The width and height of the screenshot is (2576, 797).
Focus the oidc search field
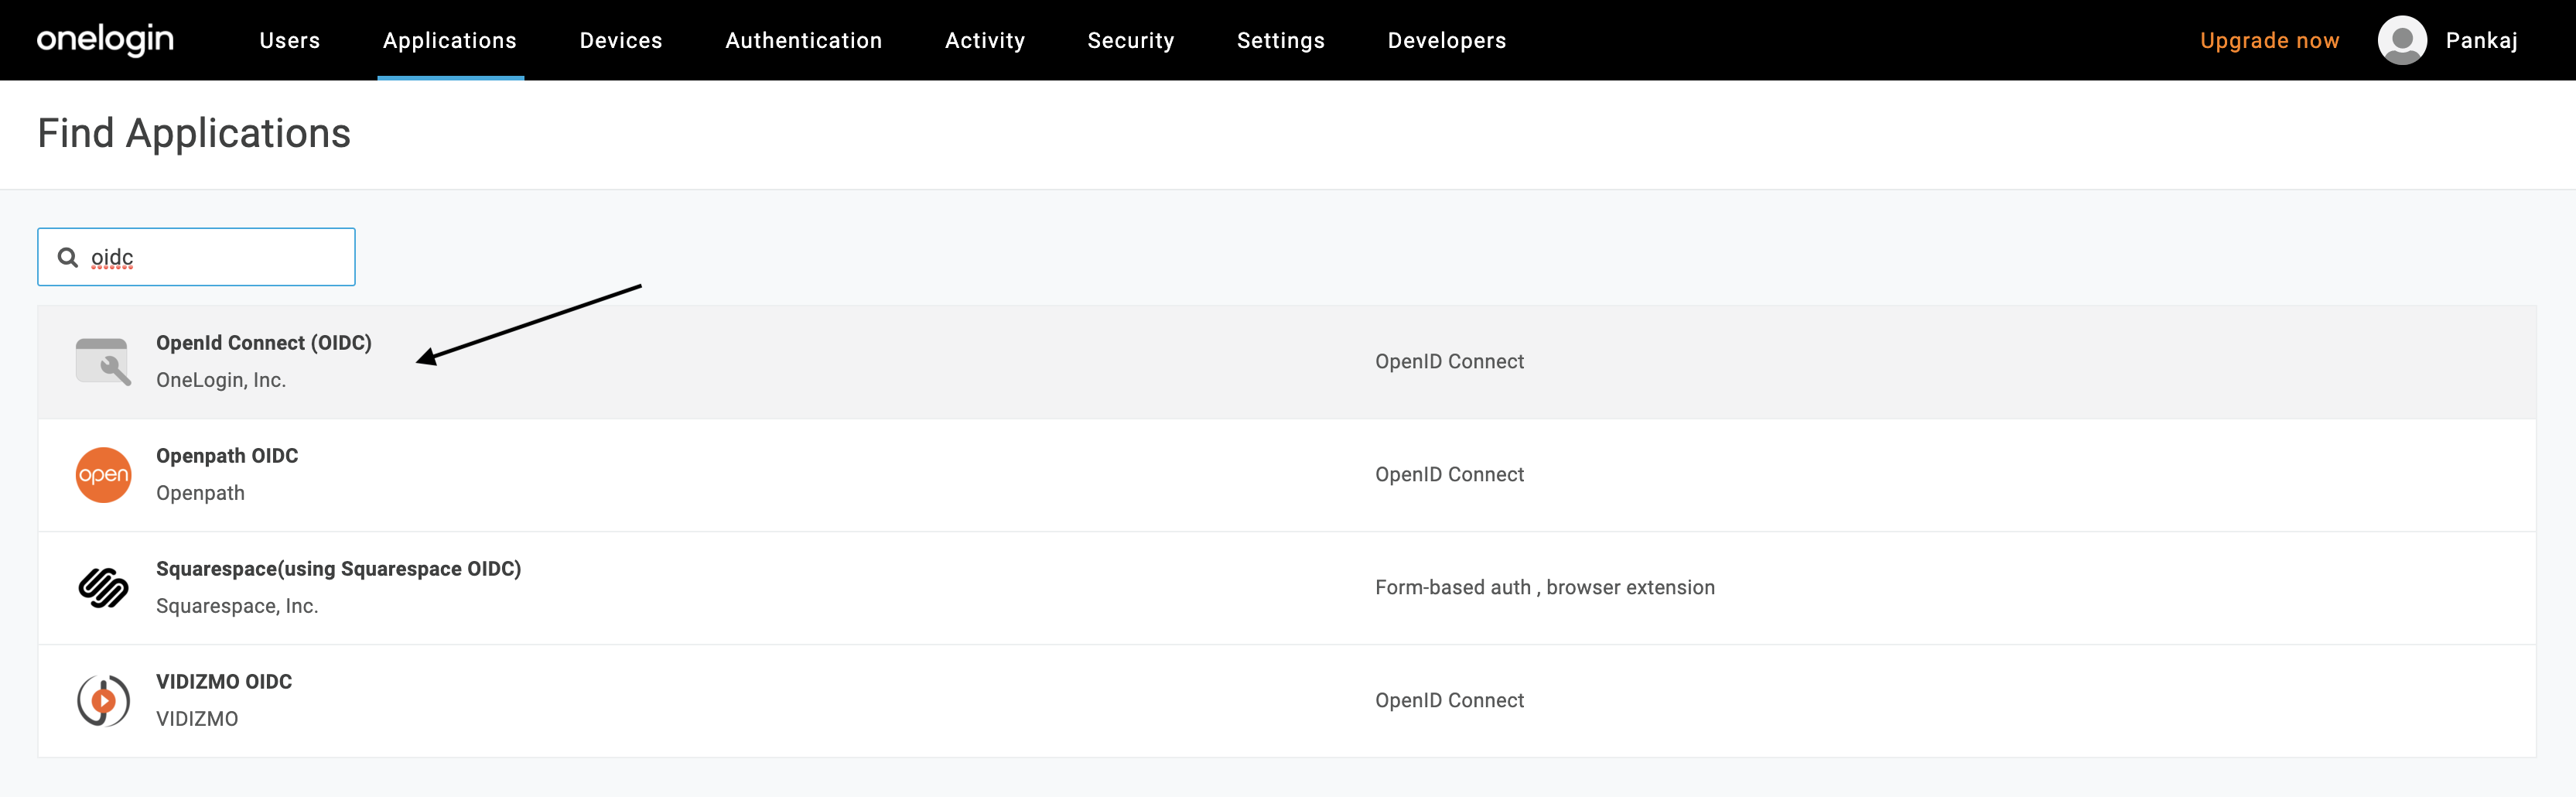point(196,257)
